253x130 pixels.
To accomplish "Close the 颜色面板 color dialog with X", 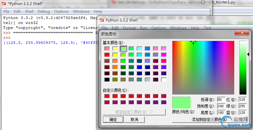I will coord(242,33).
